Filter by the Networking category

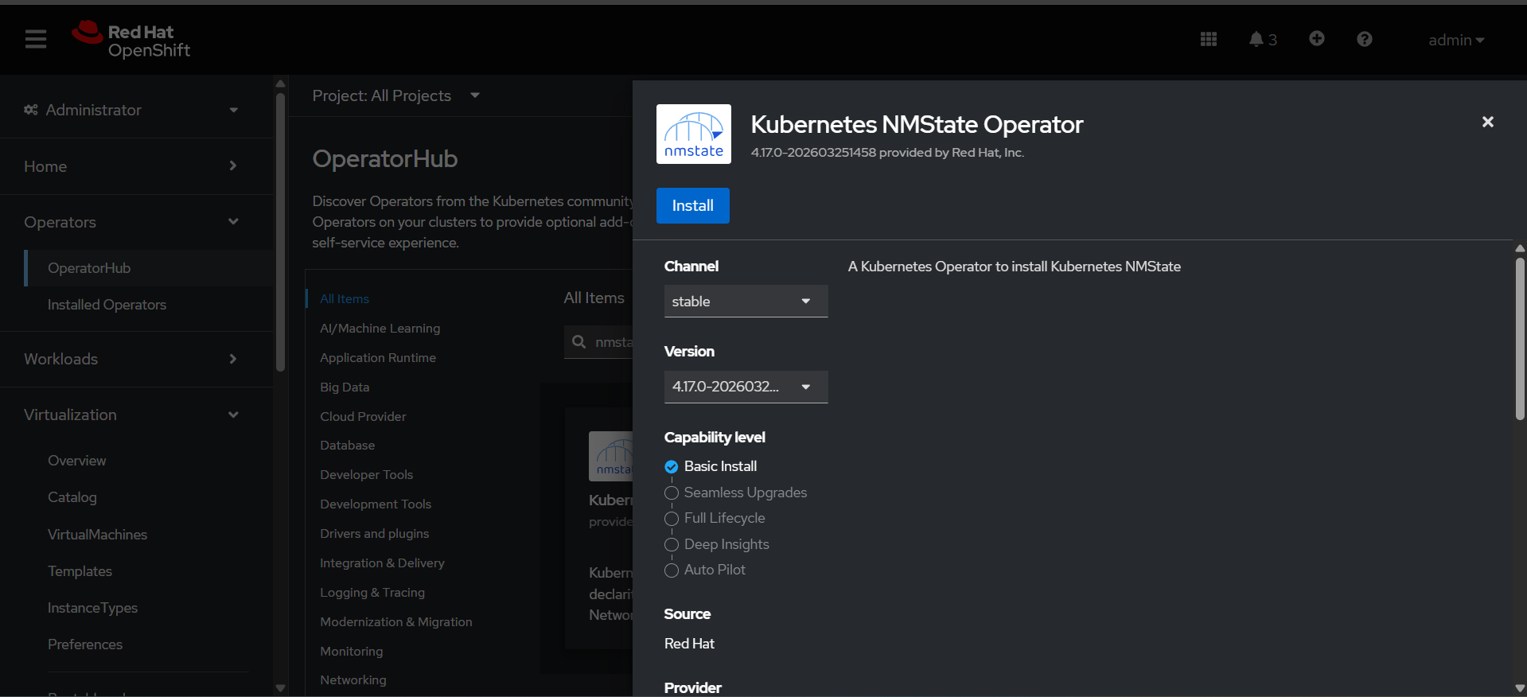[353, 680]
